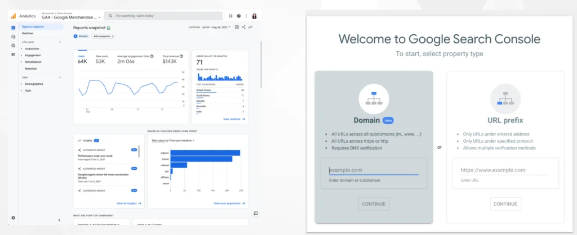Open the Explore icon in the left rail
This screenshot has width=577, height=235.
[14, 37]
